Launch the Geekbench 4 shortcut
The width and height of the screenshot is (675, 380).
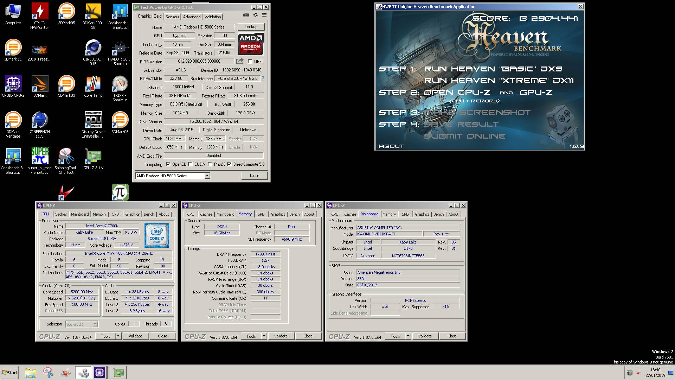click(x=120, y=16)
